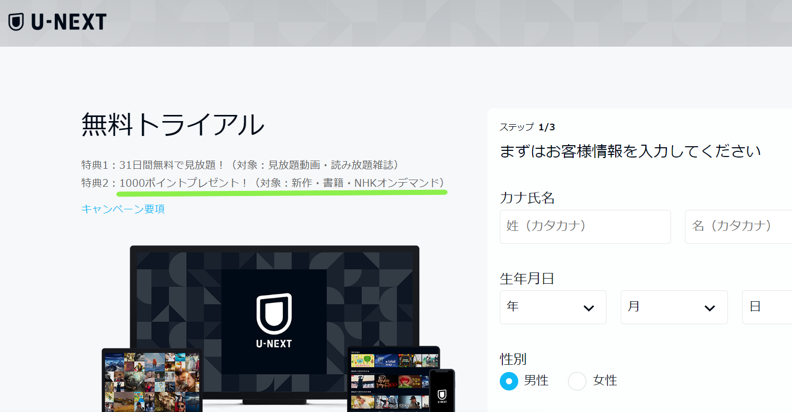Viewport: 792px width, 412px height.
Task: Click the 無料トライアル heading
Action: click(173, 125)
